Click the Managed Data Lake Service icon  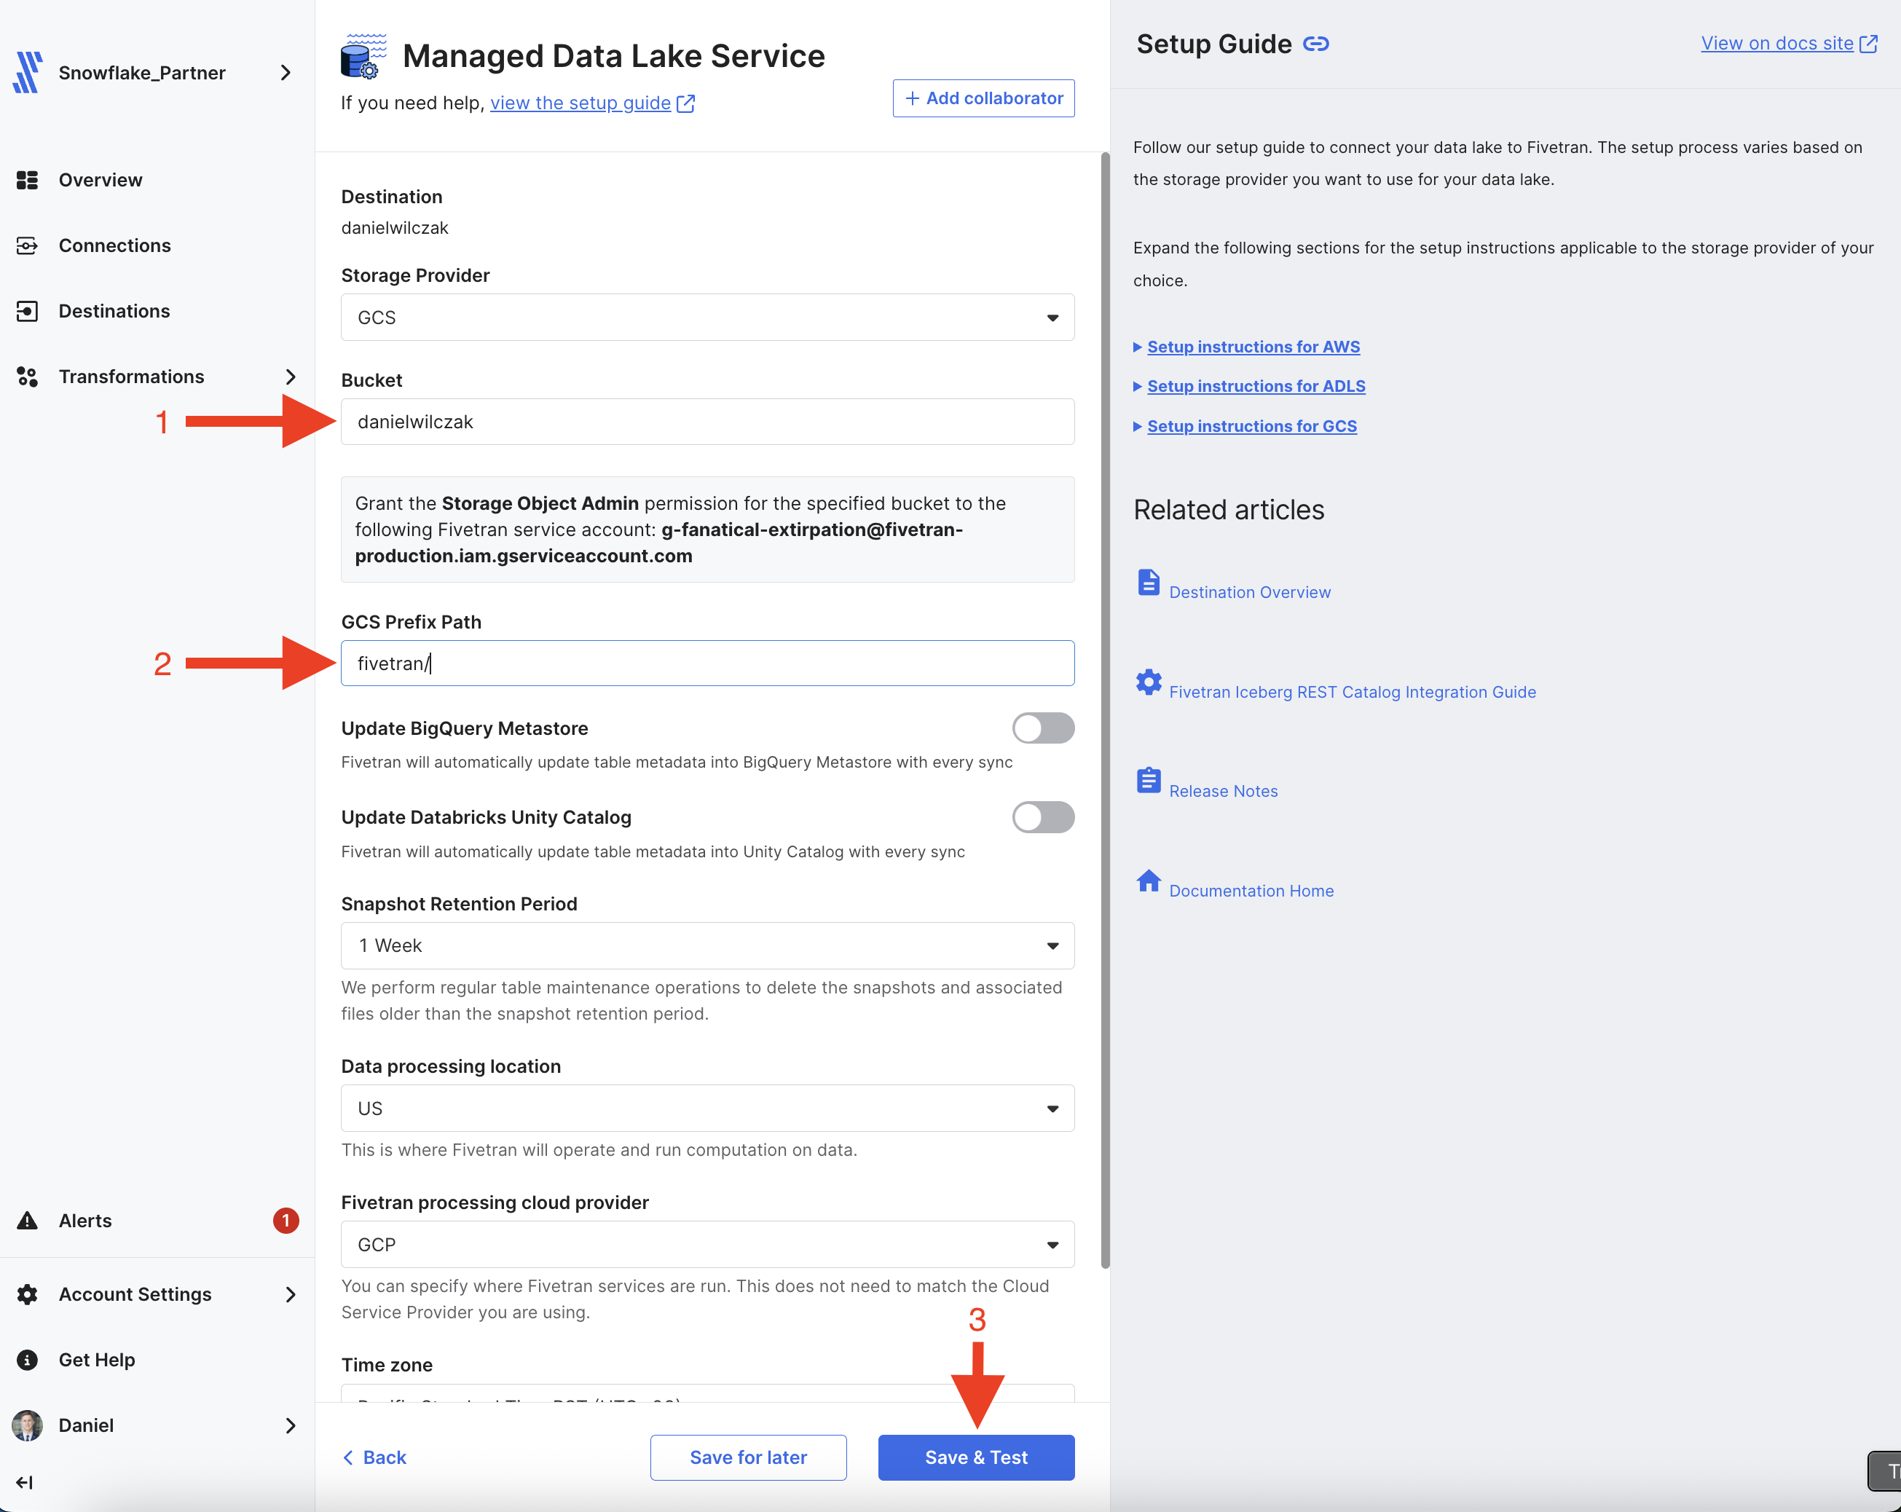pos(363,56)
